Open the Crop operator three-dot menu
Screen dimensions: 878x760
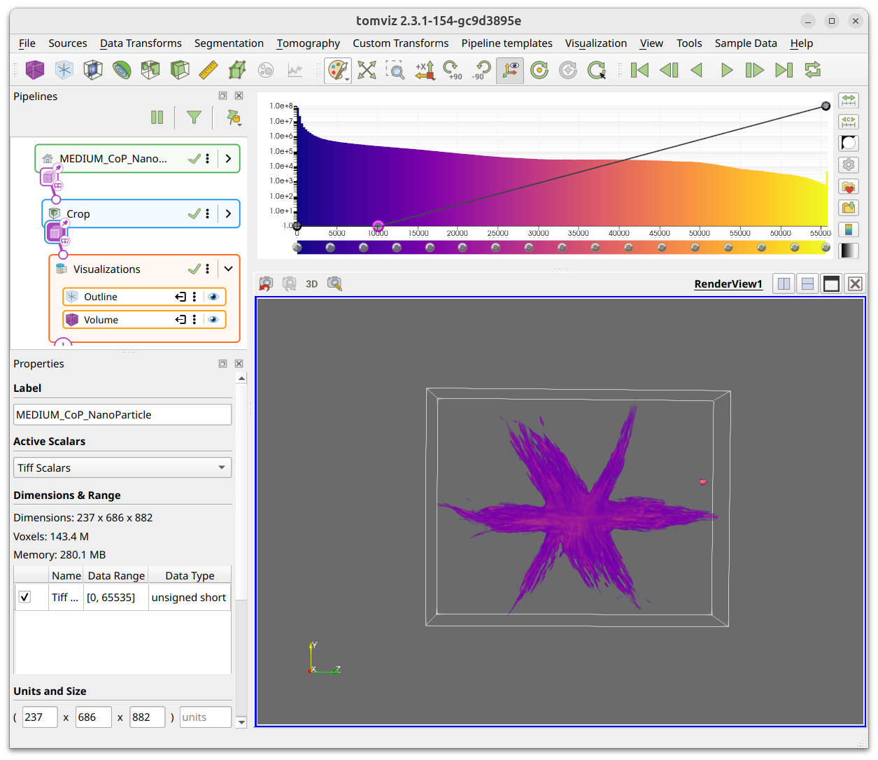coord(207,214)
